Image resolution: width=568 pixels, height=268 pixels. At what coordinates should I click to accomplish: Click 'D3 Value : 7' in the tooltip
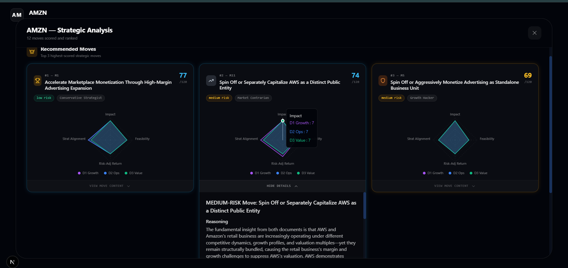click(300, 140)
